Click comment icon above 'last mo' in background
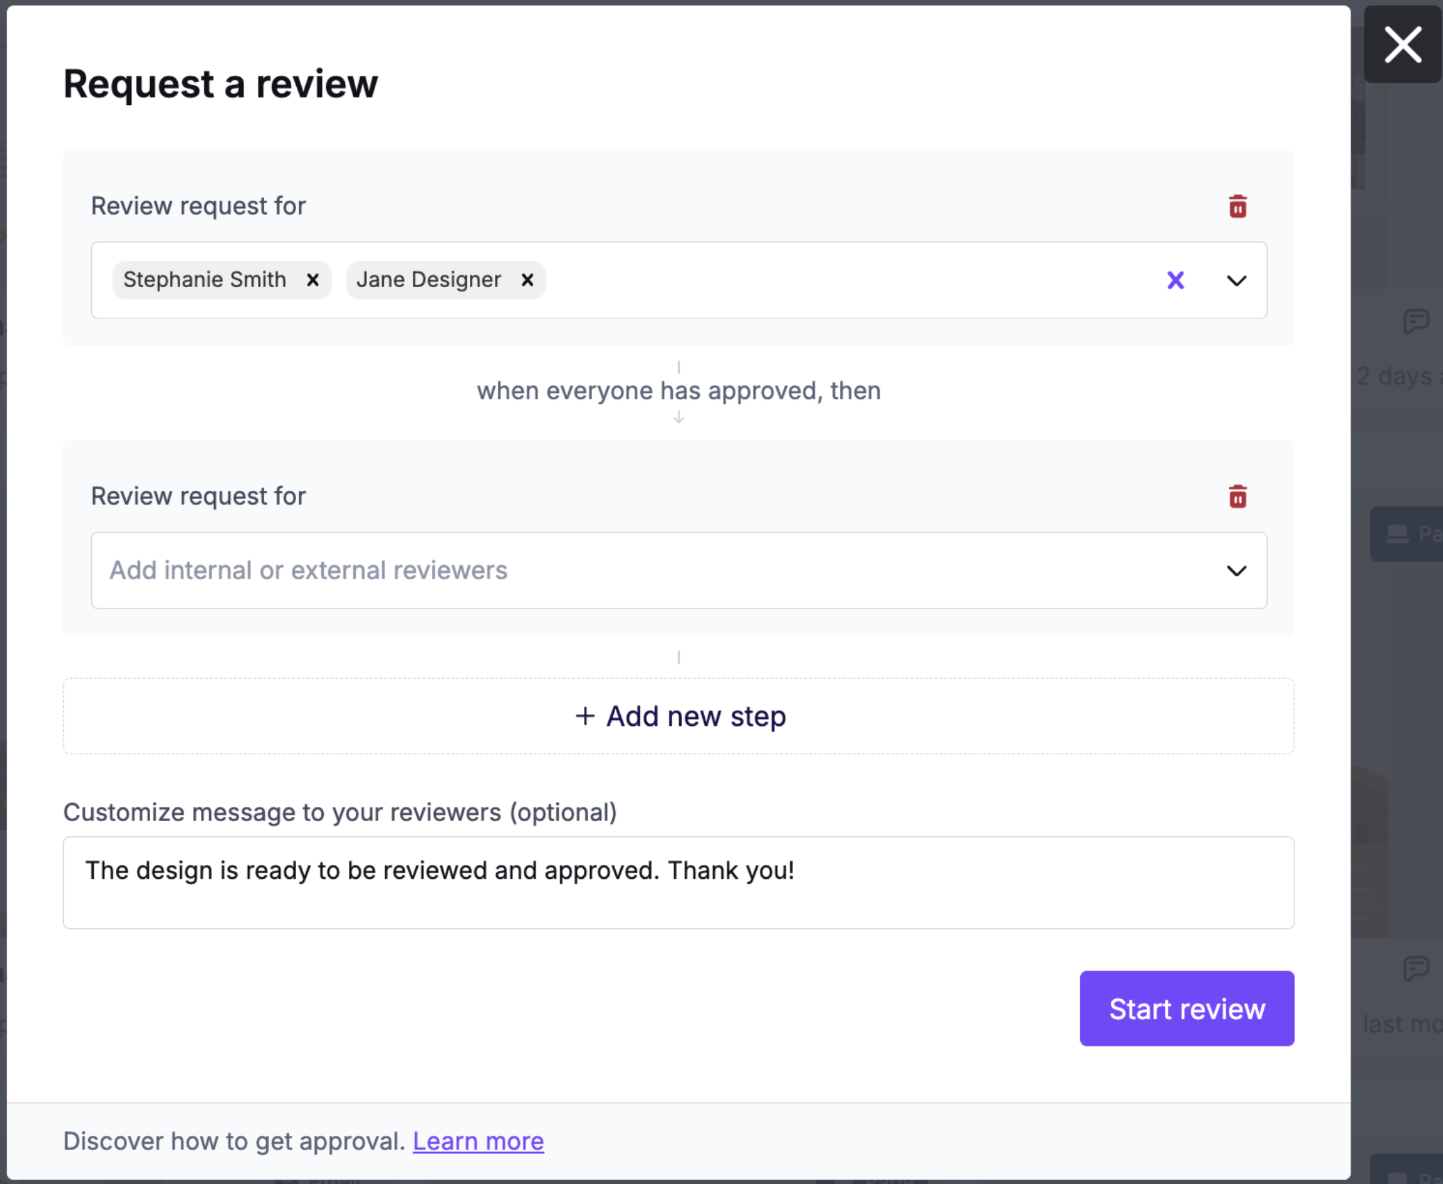The height and width of the screenshot is (1184, 1443). pyautogui.click(x=1415, y=968)
